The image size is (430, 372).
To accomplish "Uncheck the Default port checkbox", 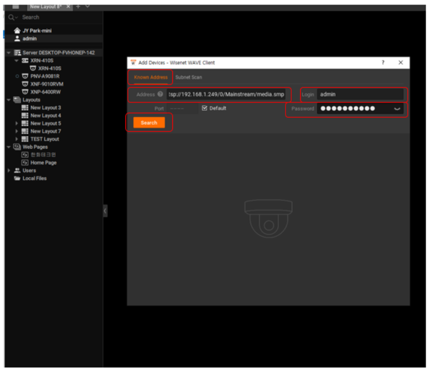I will [x=204, y=108].
